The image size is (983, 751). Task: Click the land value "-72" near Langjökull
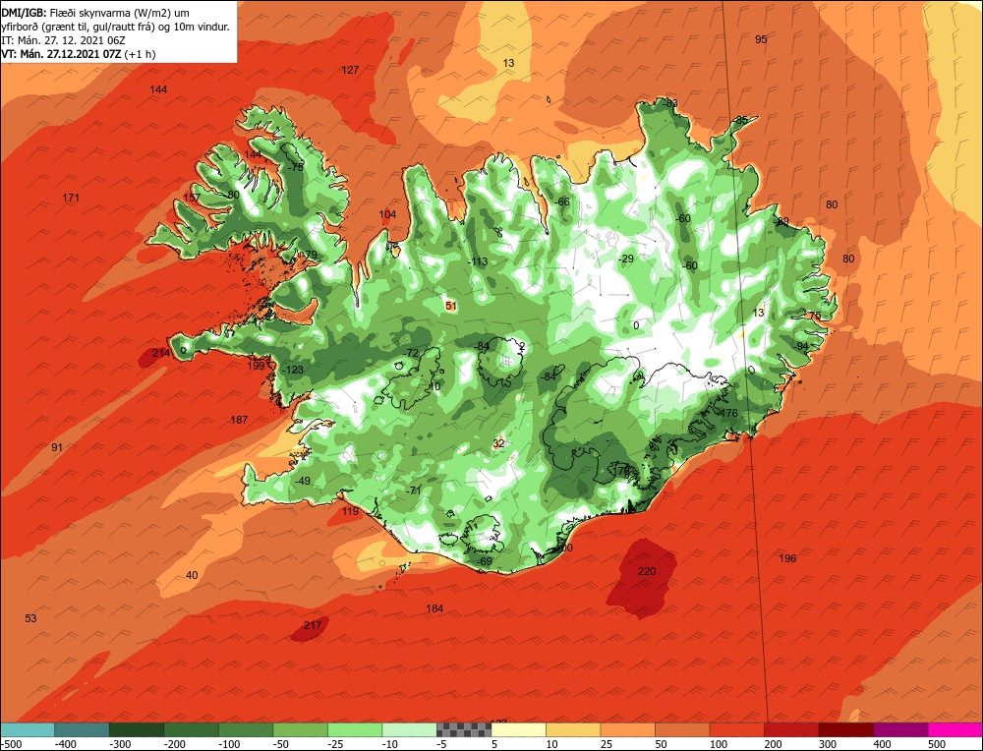coord(411,354)
